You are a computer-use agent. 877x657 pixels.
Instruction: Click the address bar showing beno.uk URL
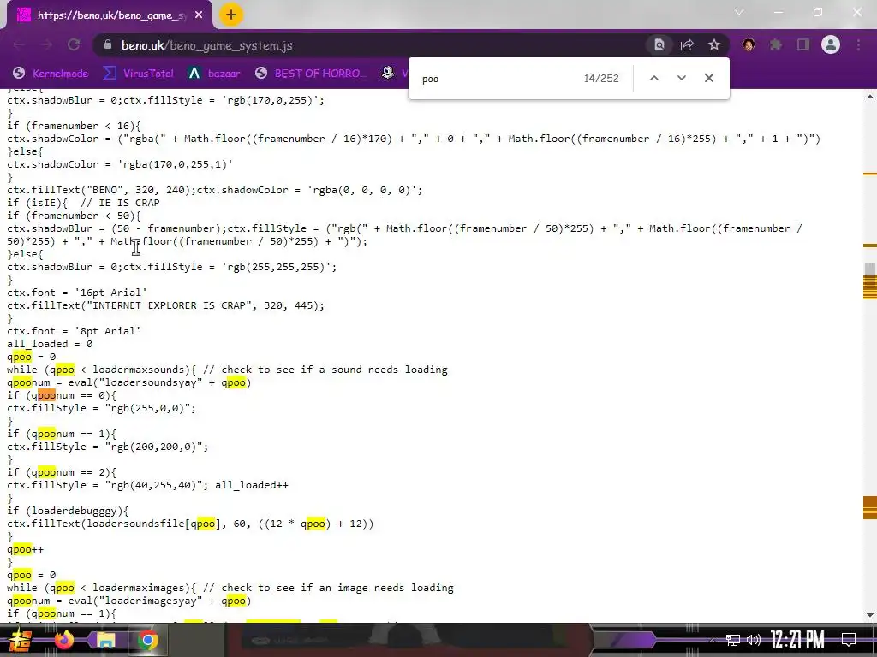click(369, 45)
